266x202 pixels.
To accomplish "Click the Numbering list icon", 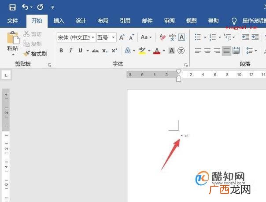I will tap(213, 37).
